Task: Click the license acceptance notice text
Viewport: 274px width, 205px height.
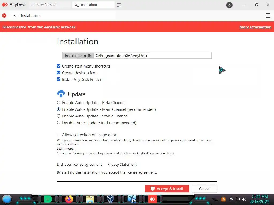Action: tap(107, 172)
